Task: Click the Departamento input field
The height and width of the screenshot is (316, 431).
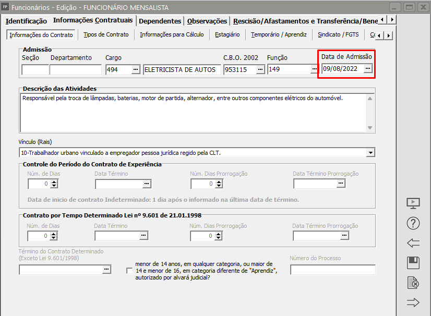Action: (x=76, y=69)
